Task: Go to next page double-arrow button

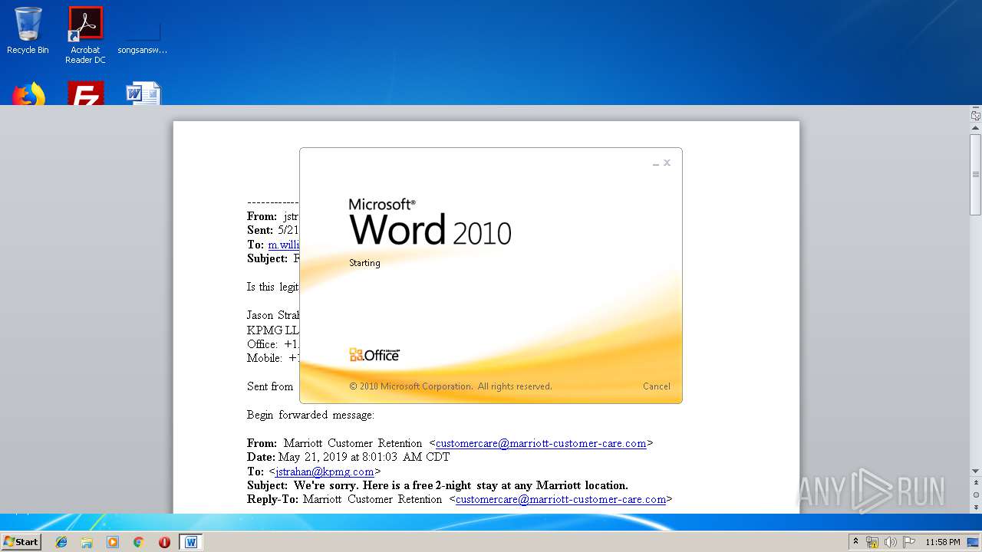Action: (x=976, y=507)
